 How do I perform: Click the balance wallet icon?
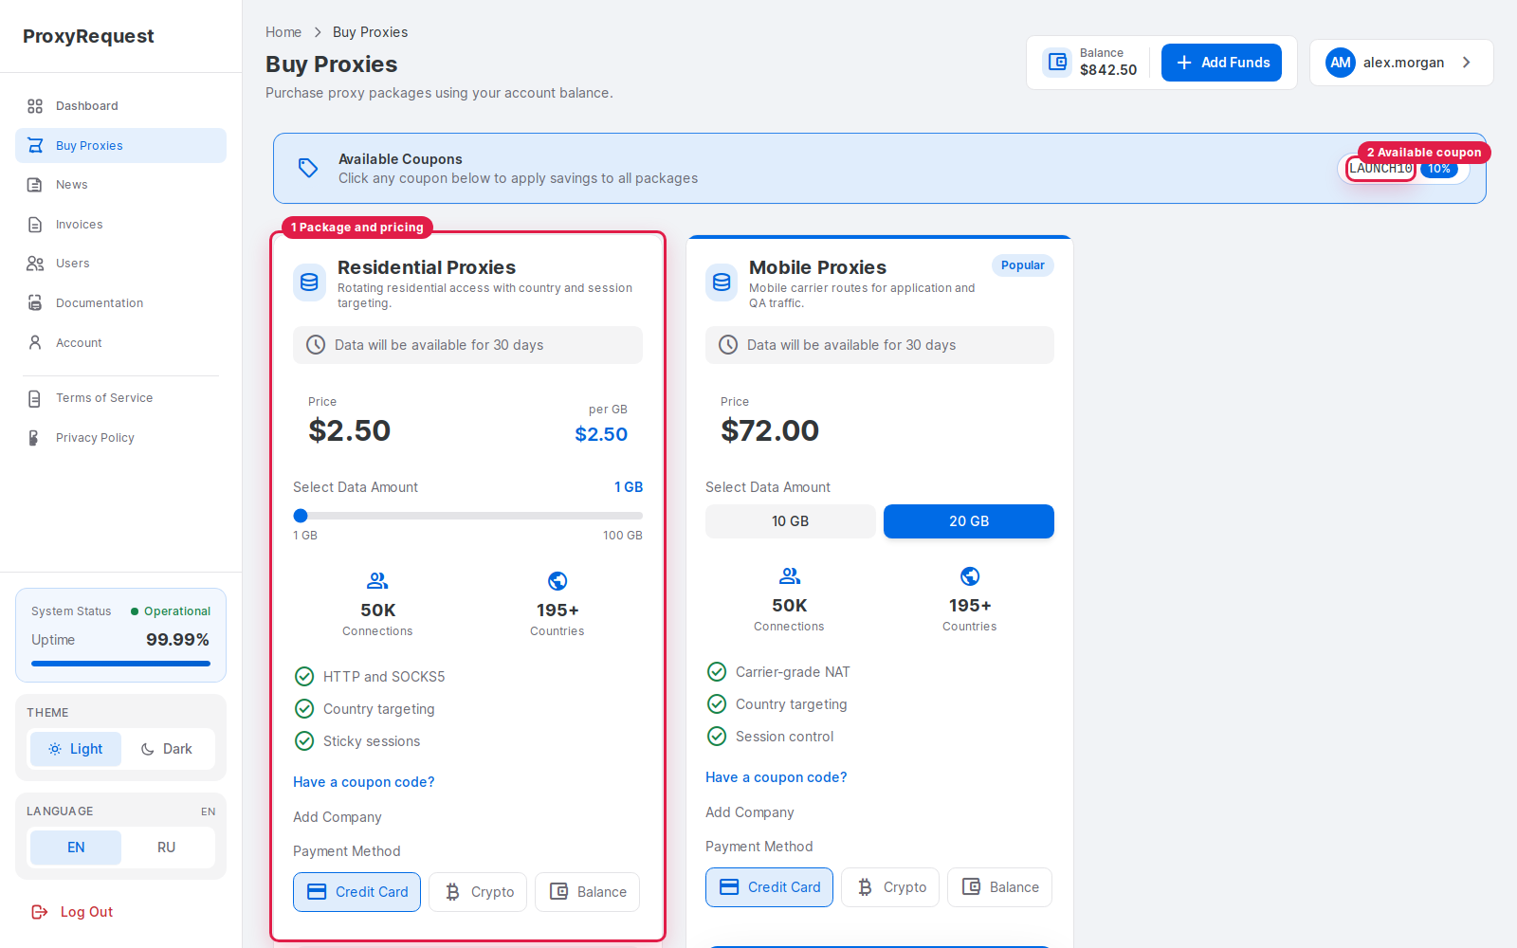pos(1057,63)
